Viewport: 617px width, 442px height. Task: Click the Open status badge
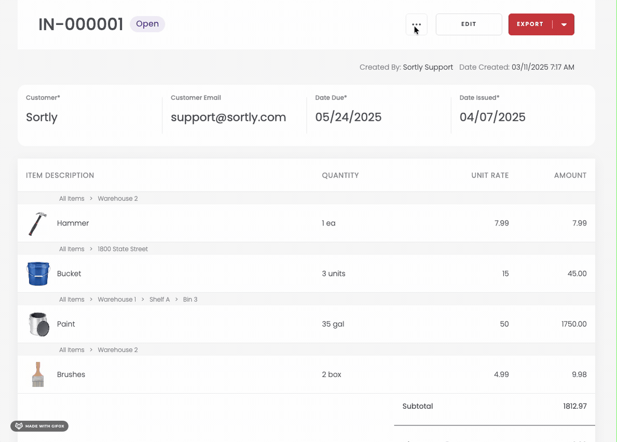point(147,24)
